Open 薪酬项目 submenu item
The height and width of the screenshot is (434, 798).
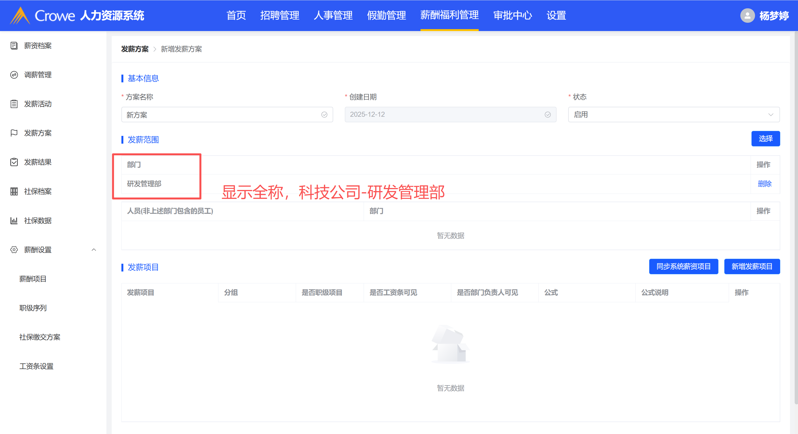pyautogui.click(x=33, y=279)
